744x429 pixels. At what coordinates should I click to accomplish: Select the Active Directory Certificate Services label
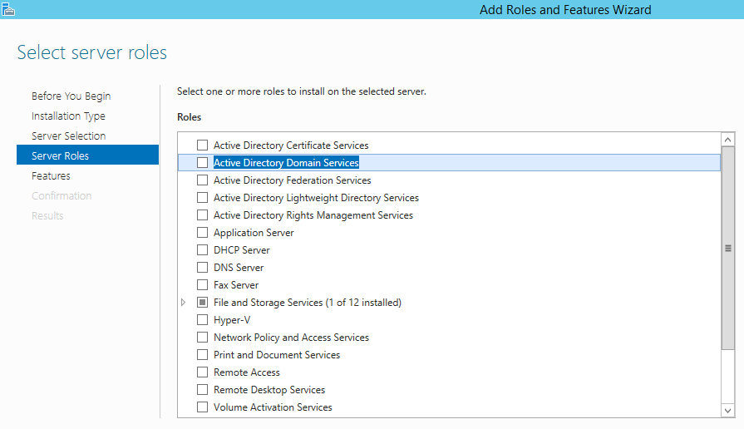point(291,145)
